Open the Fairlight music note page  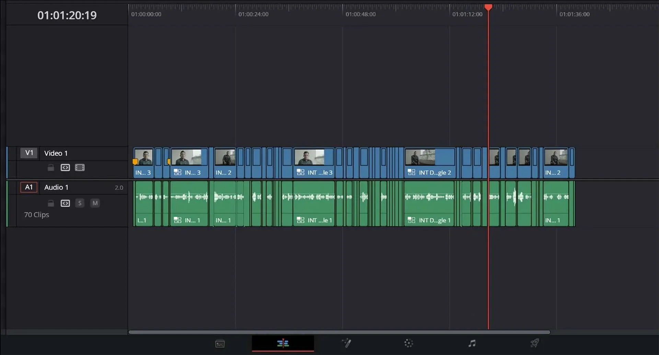coord(472,343)
